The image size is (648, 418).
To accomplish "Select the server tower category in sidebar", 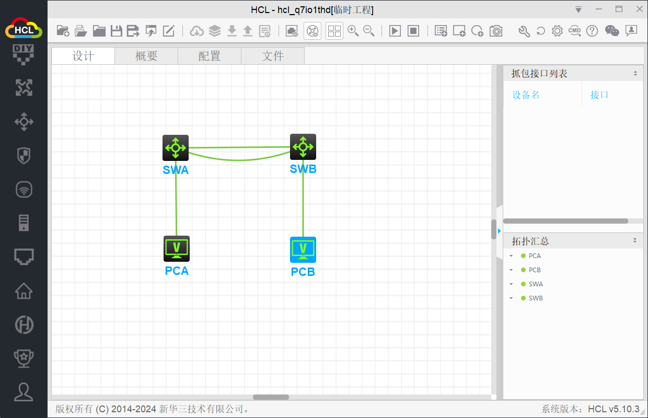I will (24, 223).
